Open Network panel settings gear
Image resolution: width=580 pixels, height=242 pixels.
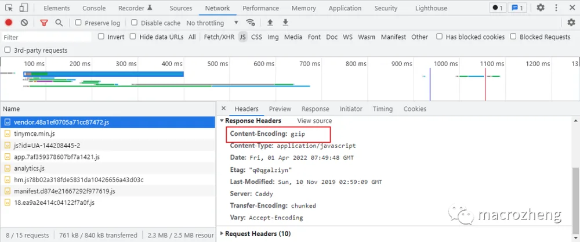[x=571, y=23]
